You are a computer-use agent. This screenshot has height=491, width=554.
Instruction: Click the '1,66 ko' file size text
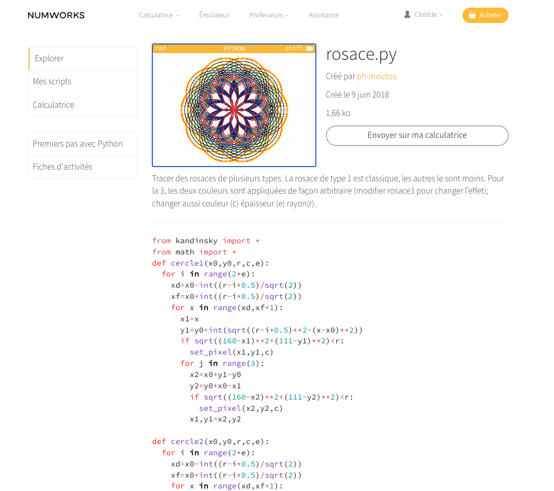point(338,113)
